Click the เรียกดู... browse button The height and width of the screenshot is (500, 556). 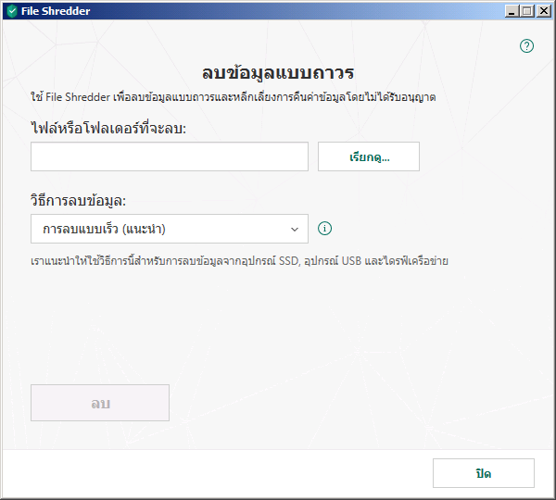pos(369,156)
